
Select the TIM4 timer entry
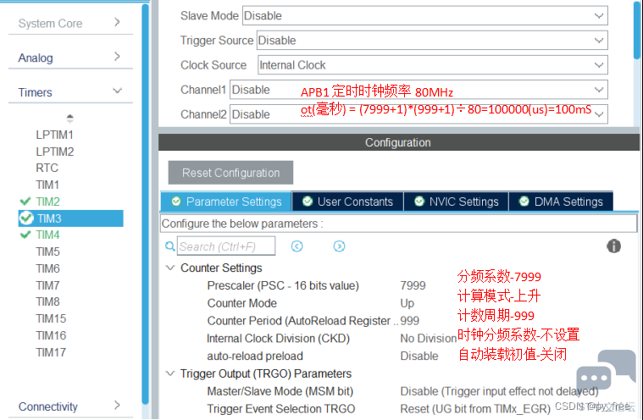pyautogui.click(x=47, y=235)
